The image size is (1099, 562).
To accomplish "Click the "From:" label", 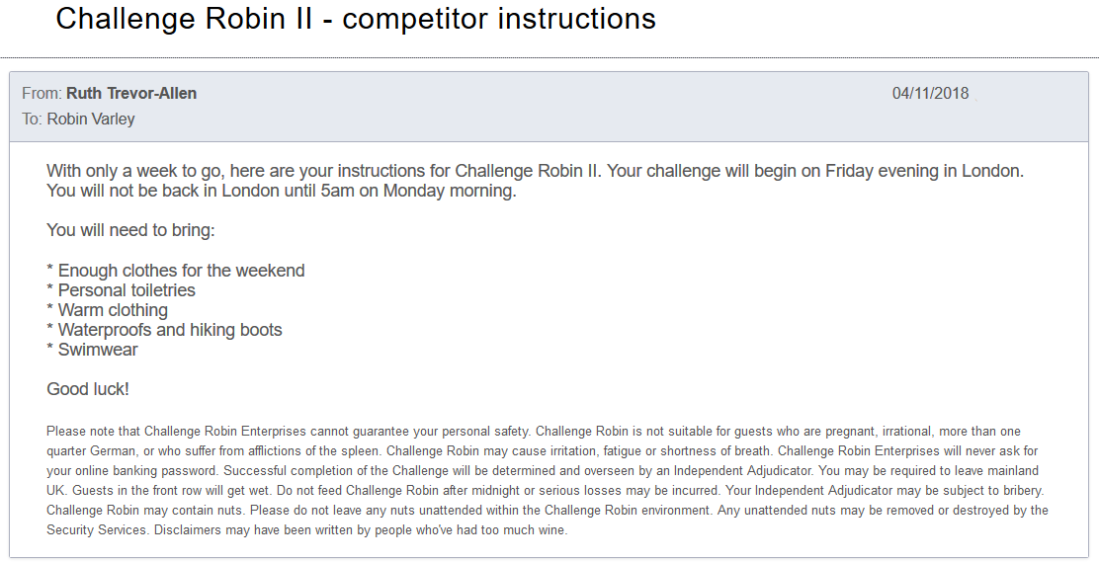I will click(x=42, y=94).
